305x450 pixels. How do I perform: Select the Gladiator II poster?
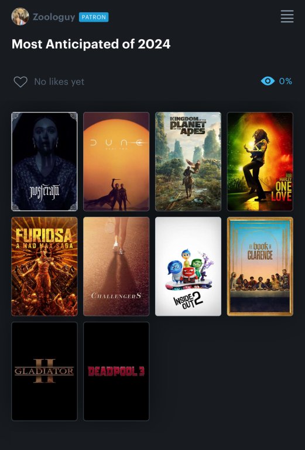tap(44, 371)
